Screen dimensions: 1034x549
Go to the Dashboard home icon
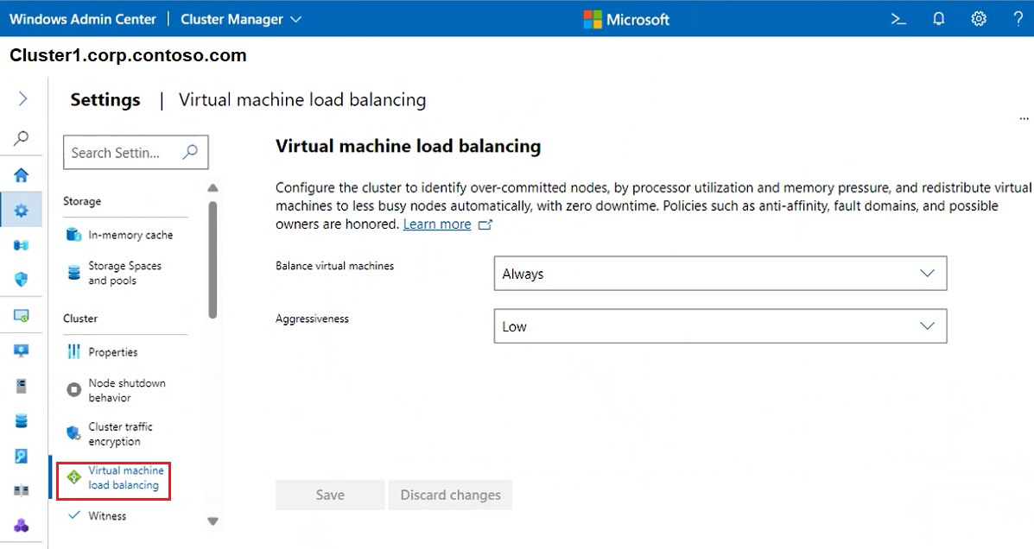(21, 175)
